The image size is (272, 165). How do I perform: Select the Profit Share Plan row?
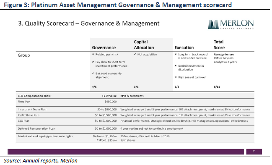pyautogui.click(x=135, y=115)
